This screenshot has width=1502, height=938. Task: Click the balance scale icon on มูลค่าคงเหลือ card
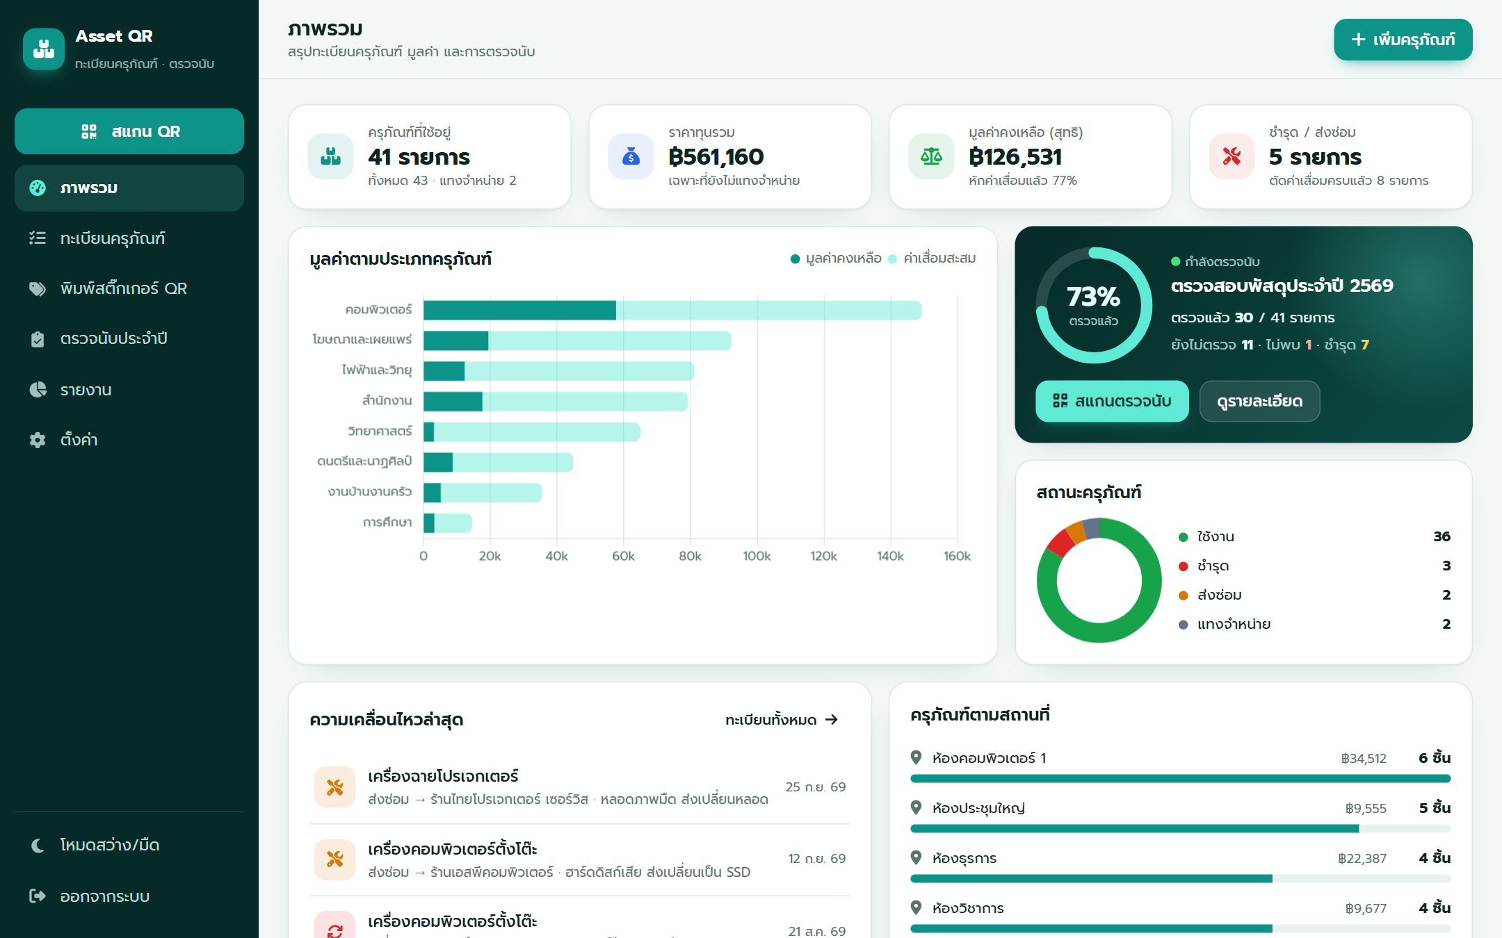[x=932, y=156]
